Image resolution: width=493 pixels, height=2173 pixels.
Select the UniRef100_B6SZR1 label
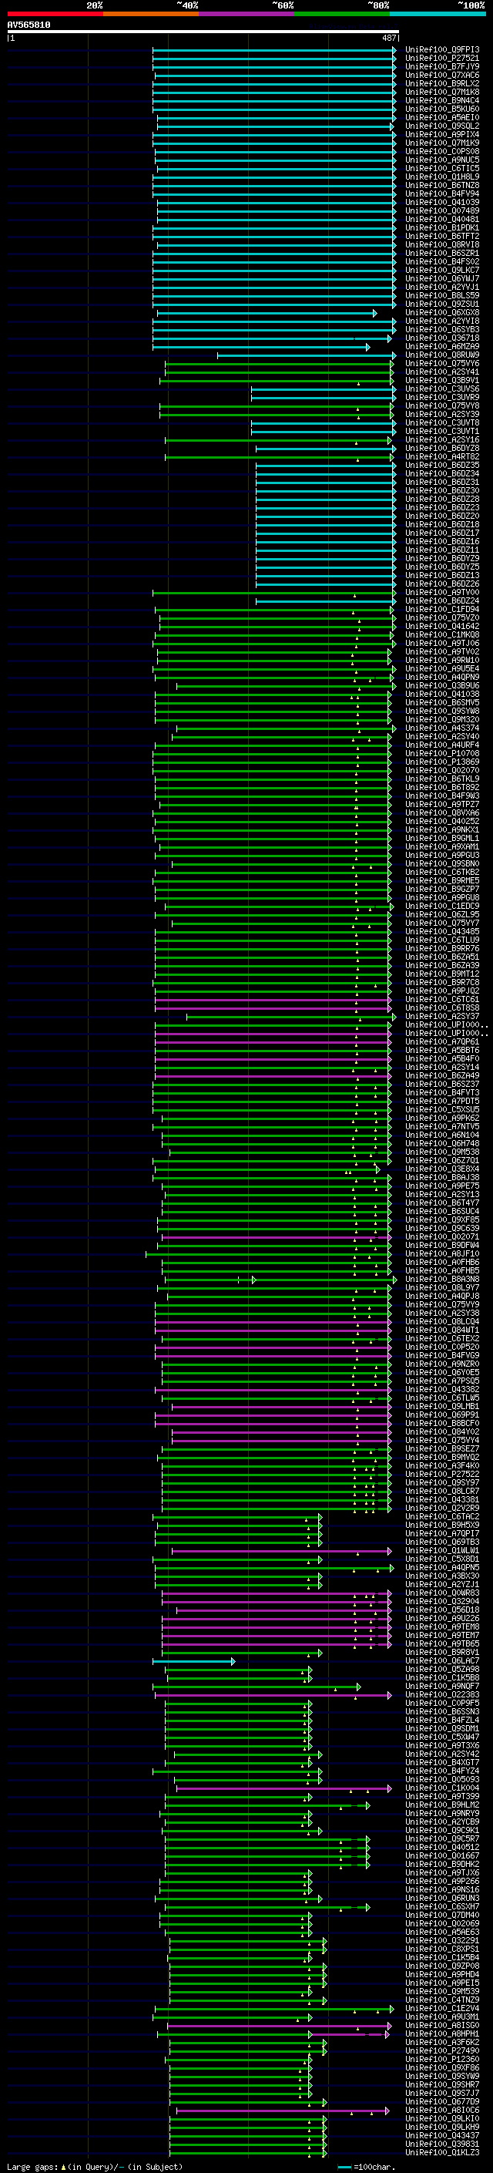442,253
